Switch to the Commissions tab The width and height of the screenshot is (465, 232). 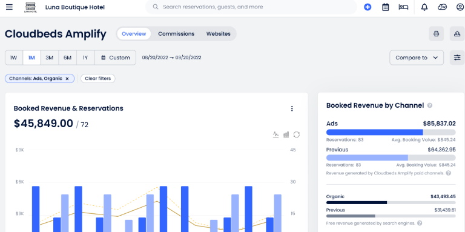click(x=176, y=34)
